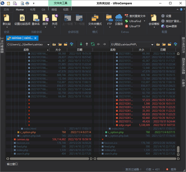This screenshot has width=186, height=172.
Task: Open the 保存 dropdown arrow
Action: click(46, 27)
